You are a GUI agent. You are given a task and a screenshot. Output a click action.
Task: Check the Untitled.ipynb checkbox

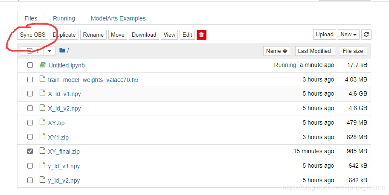30,65
